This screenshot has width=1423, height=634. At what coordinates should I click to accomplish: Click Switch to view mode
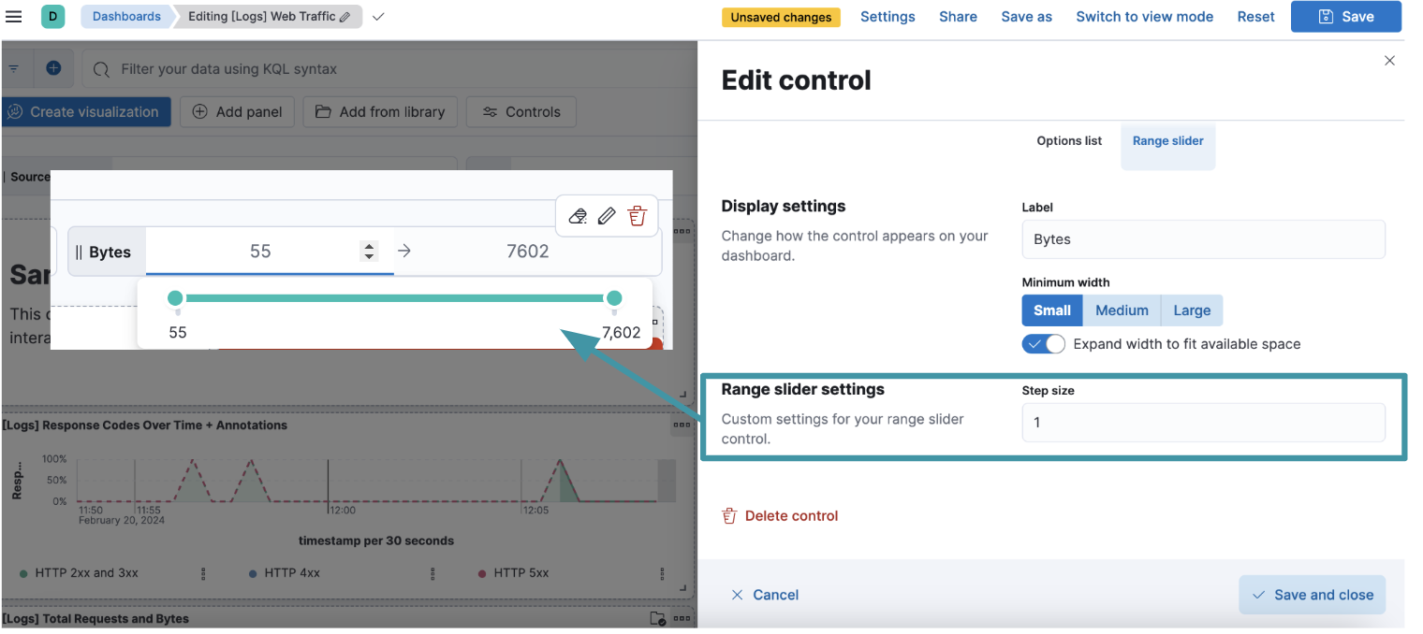(1144, 16)
